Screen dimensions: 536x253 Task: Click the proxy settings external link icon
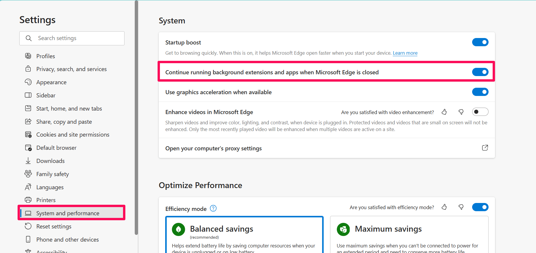click(x=485, y=148)
